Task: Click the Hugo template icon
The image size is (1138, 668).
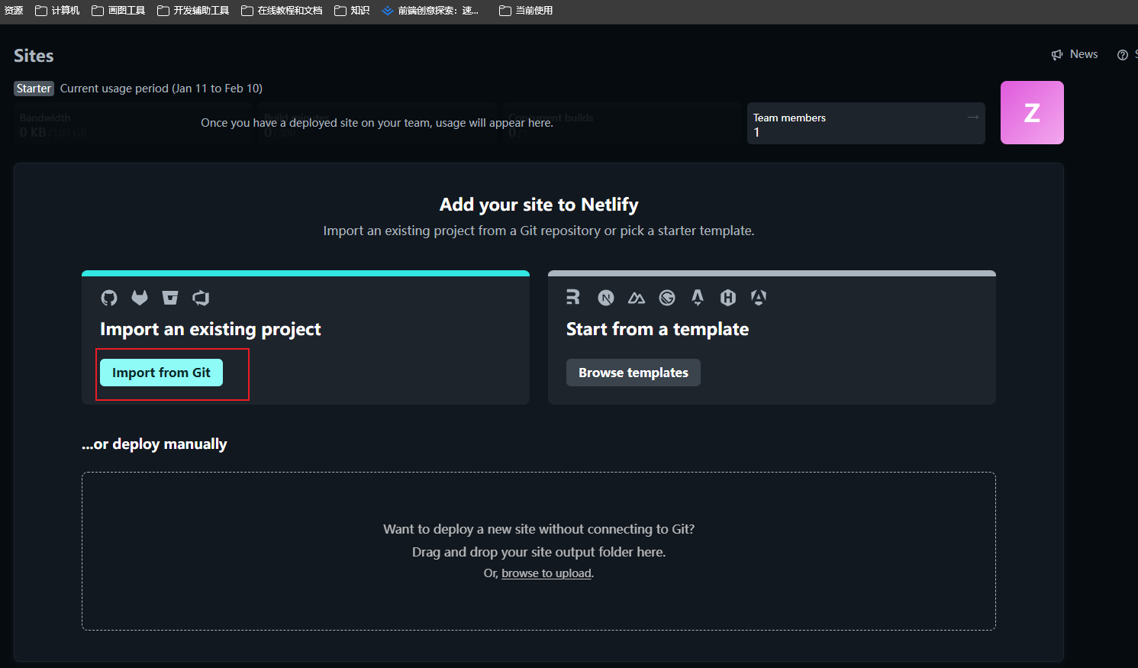Action: (728, 298)
